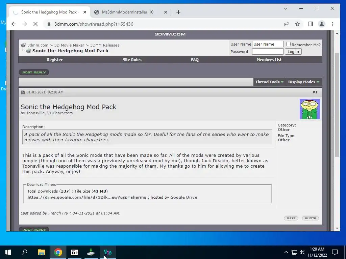Open the Chrome profile menu
The height and width of the screenshot is (259, 346).
tap(322, 24)
